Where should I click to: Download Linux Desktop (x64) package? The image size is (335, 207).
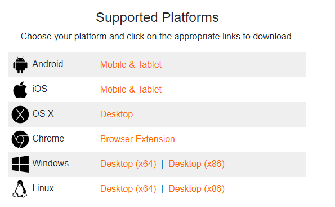[128, 189]
